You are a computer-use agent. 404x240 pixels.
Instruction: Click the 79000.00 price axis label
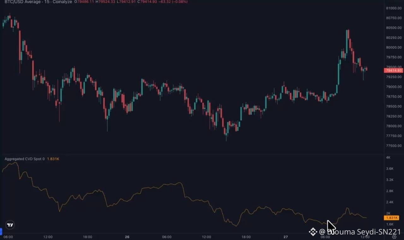(394, 87)
